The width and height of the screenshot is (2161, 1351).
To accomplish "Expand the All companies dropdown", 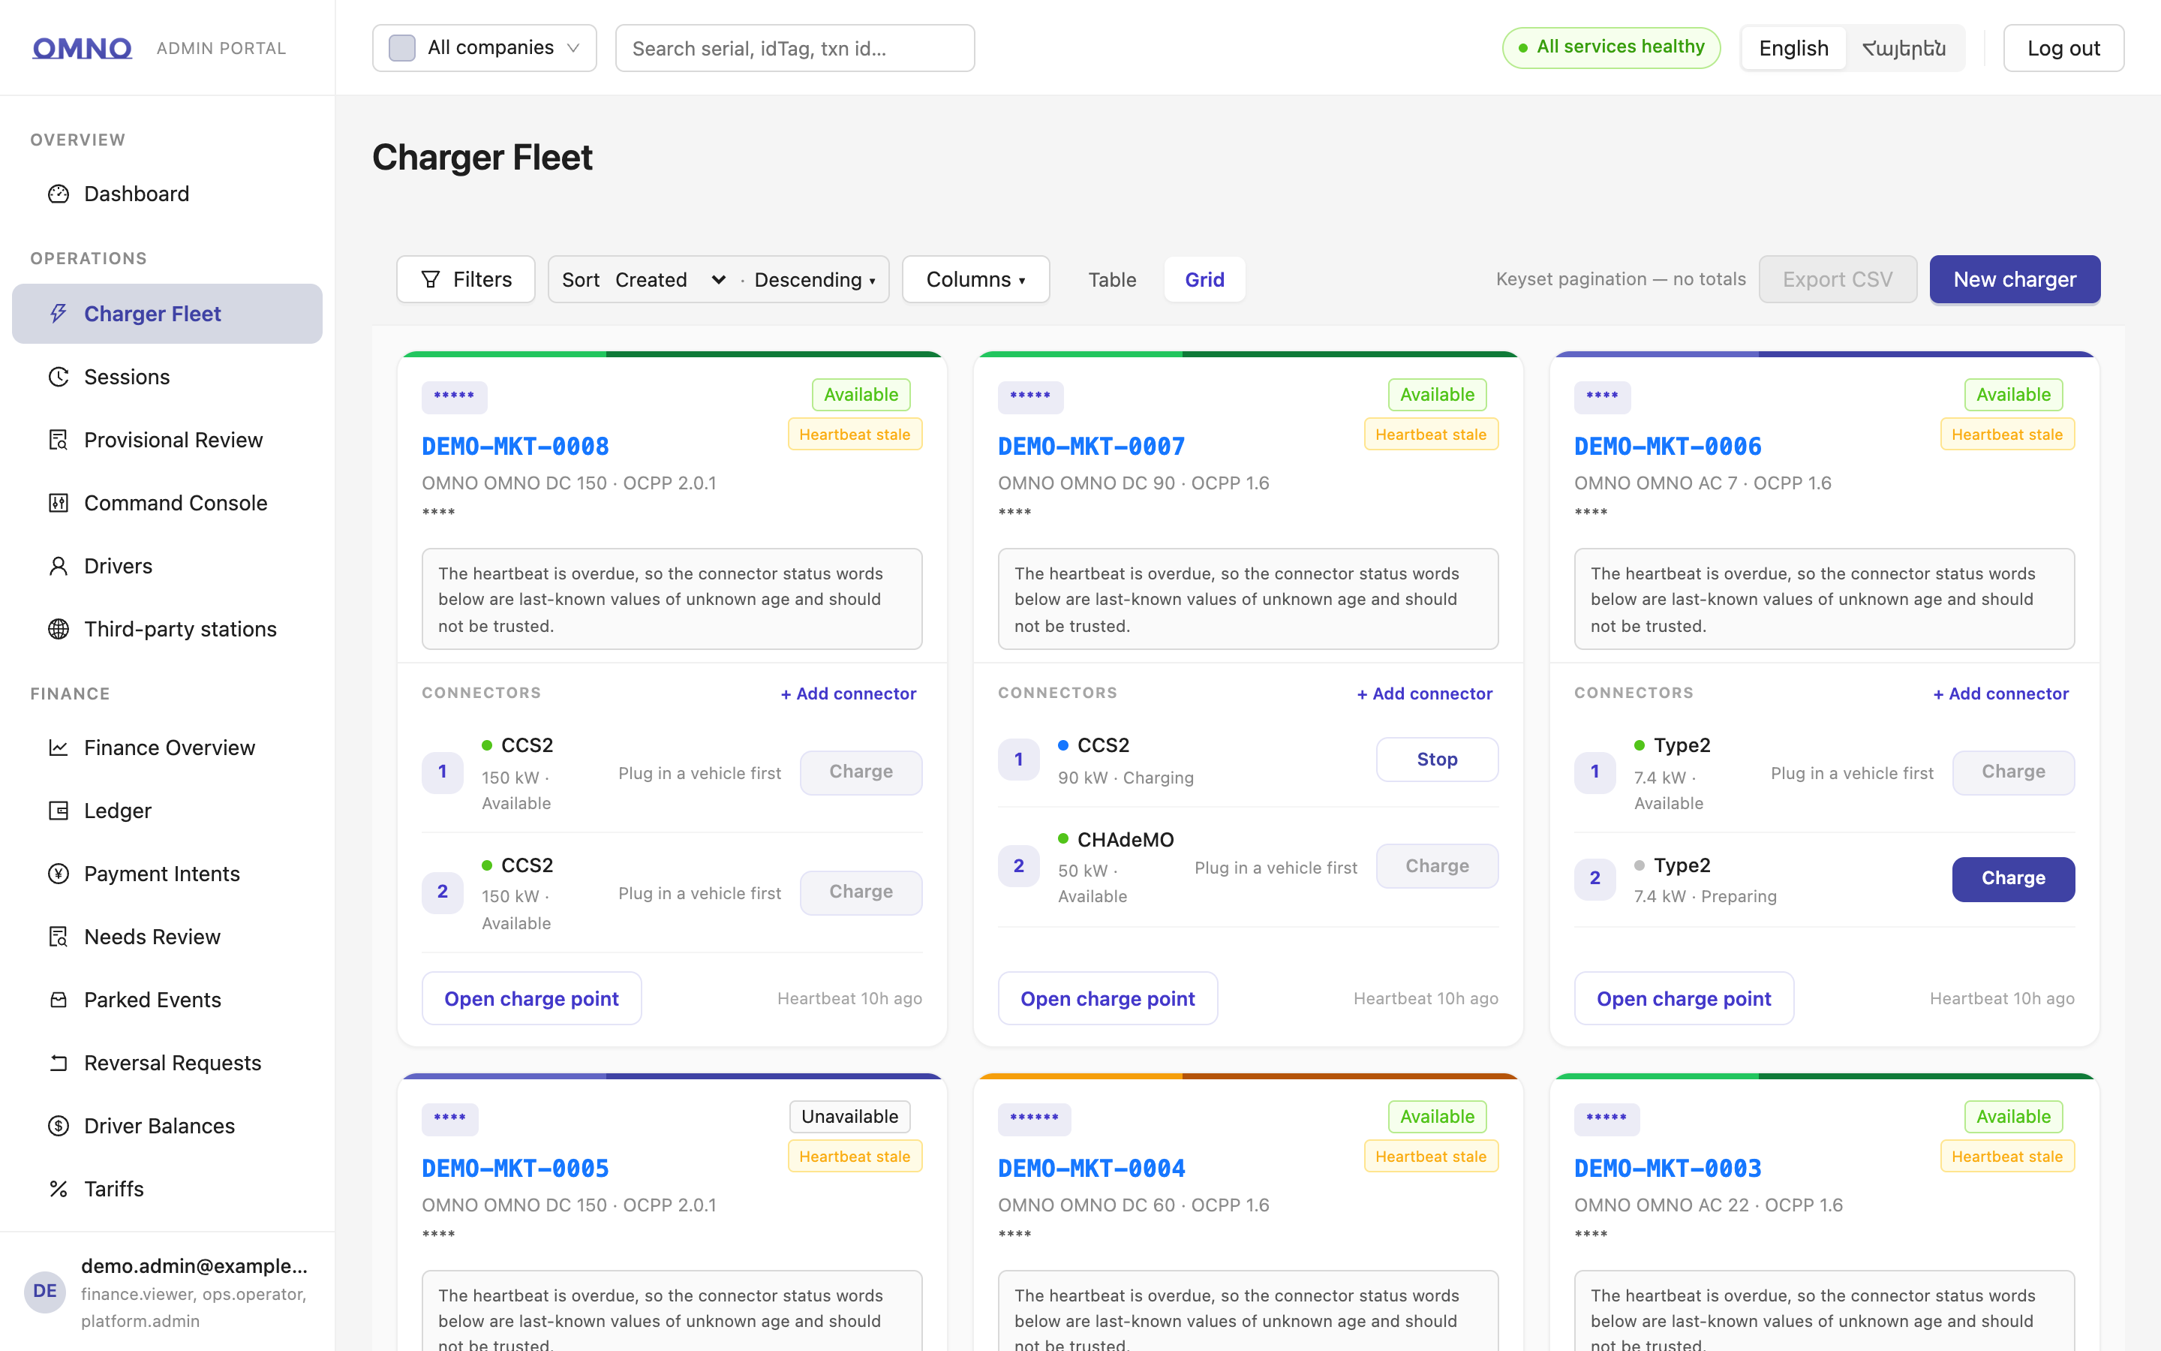I will click(x=484, y=48).
